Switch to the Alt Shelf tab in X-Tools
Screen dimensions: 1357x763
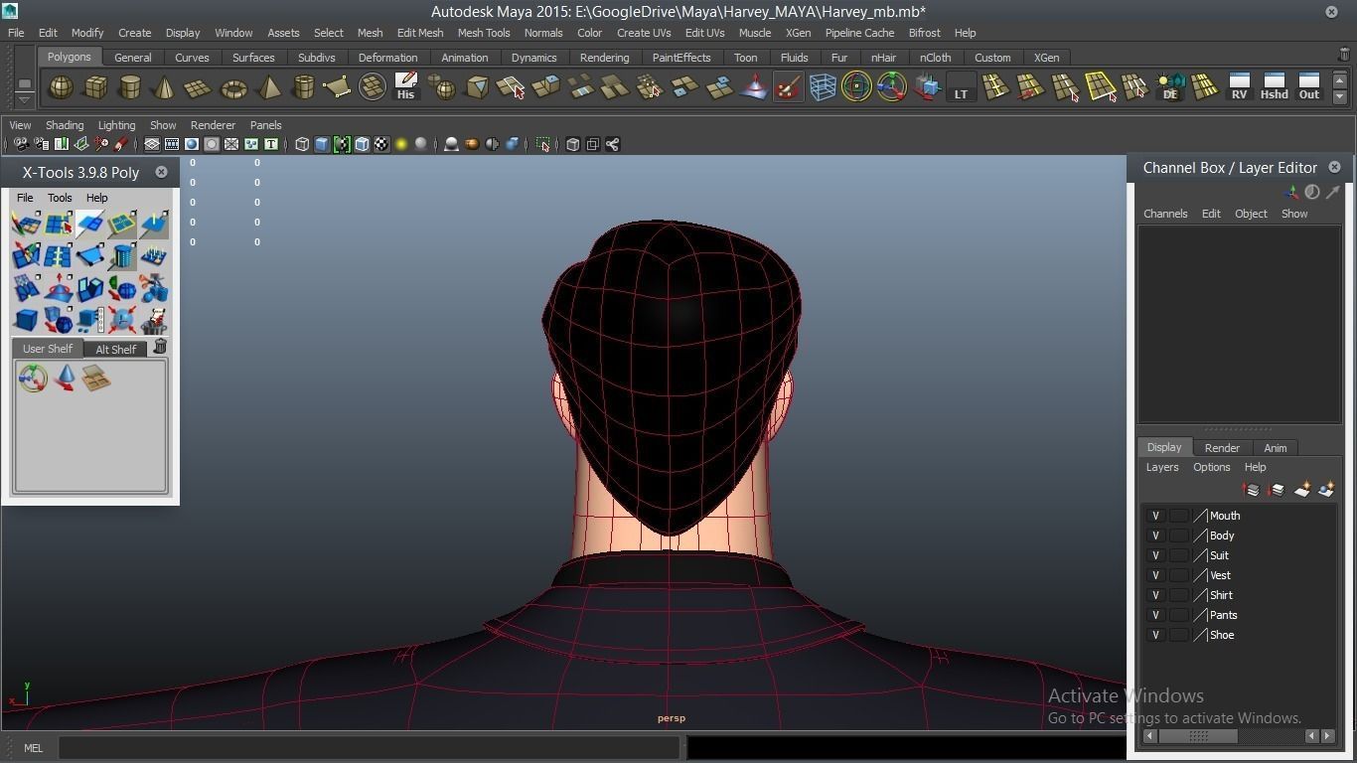[116, 349]
